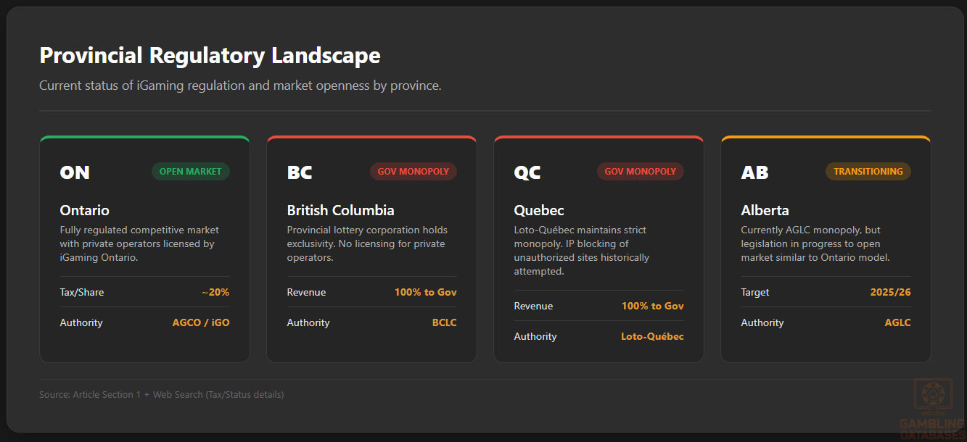Viewport: 967px width, 442px height.
Task: Click the AB province abbreviation
Action: click(x=754, y=172)
